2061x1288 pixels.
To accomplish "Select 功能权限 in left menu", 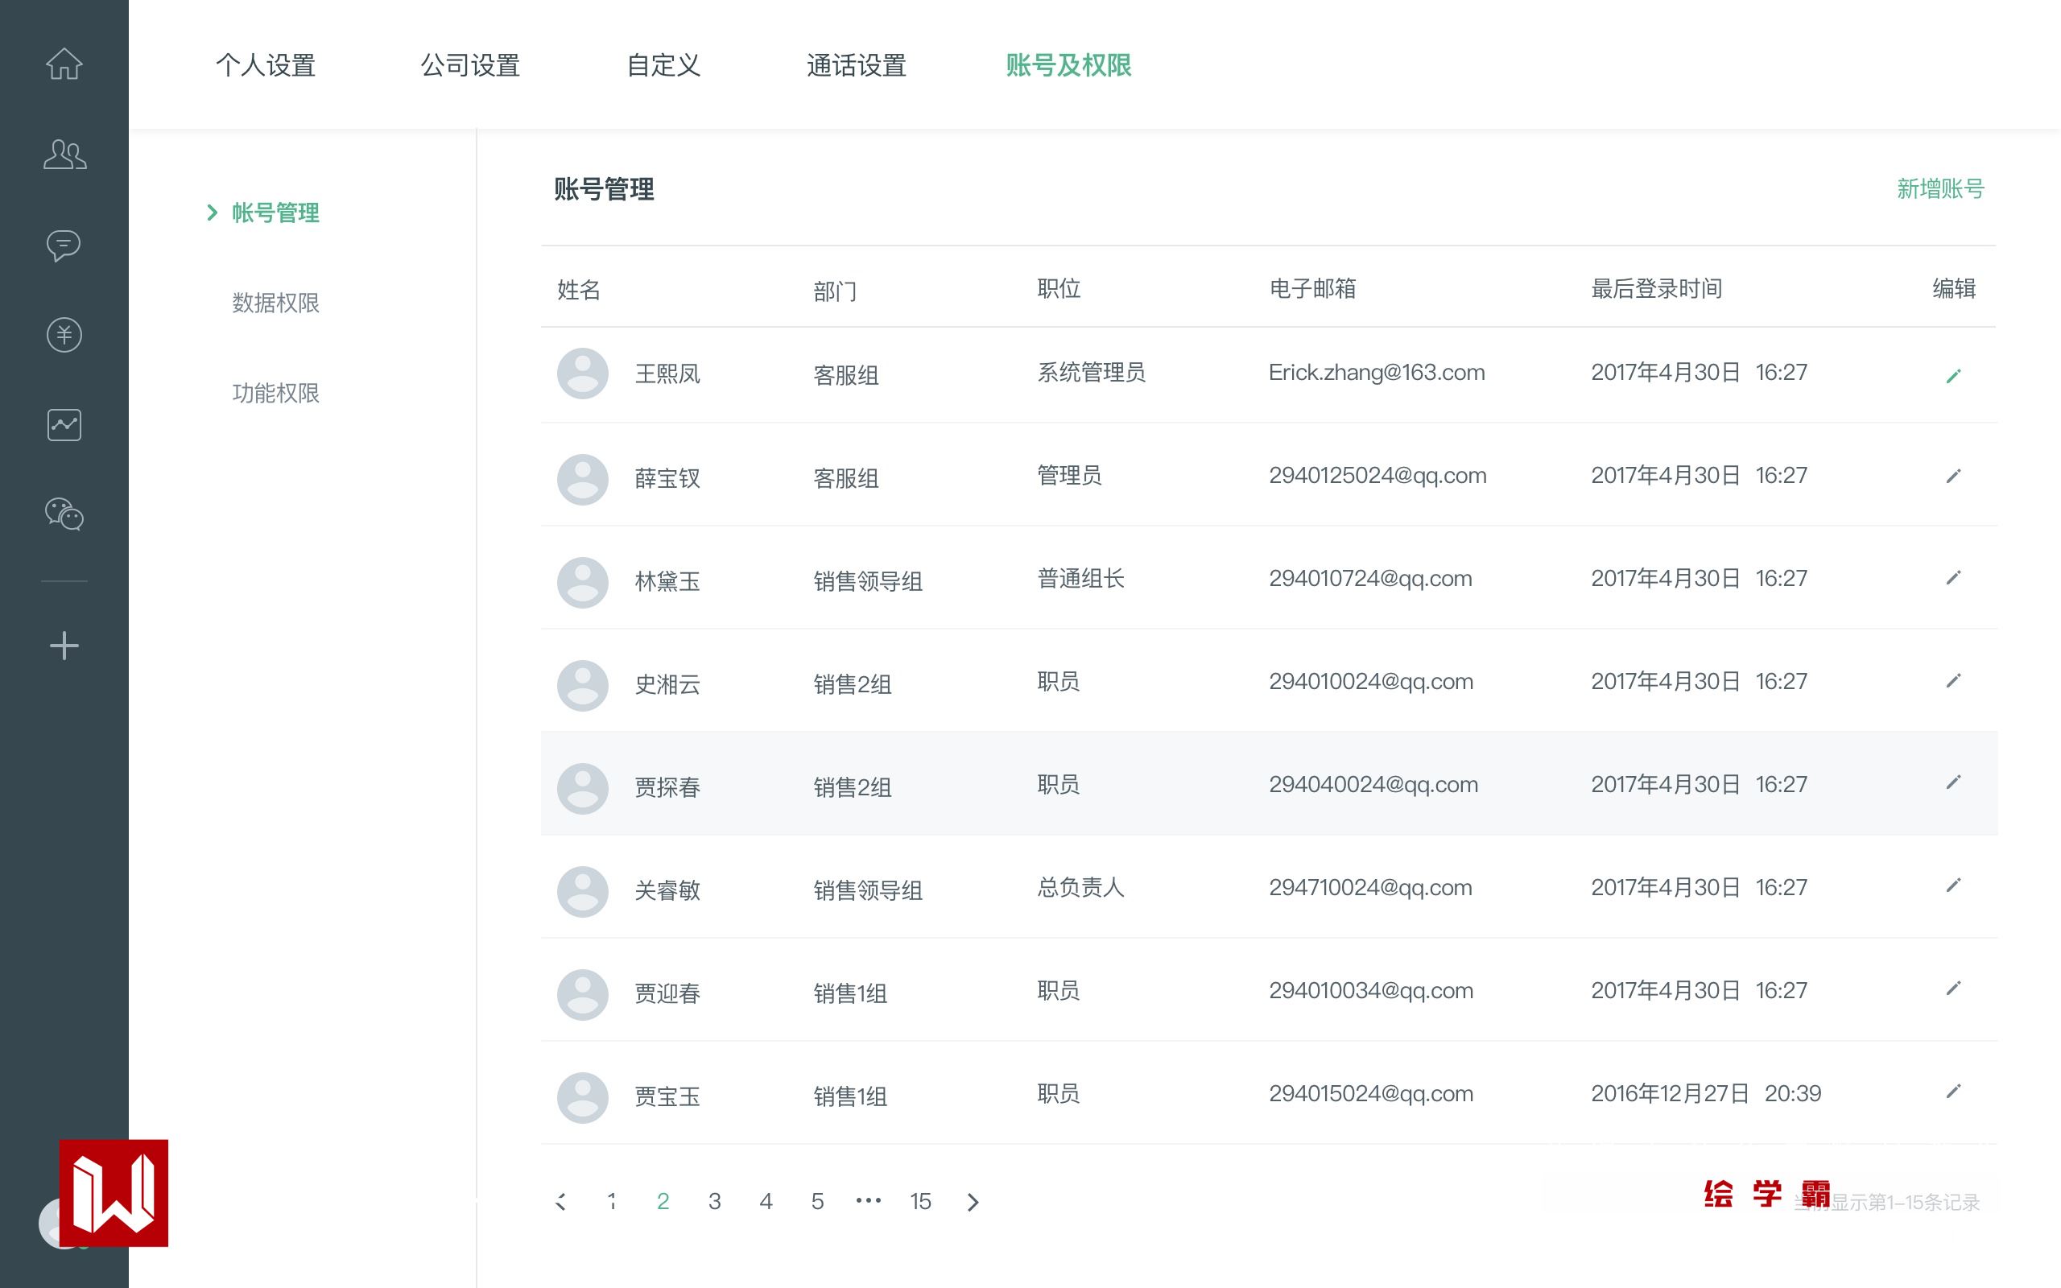I will click(x=275, y=393).
